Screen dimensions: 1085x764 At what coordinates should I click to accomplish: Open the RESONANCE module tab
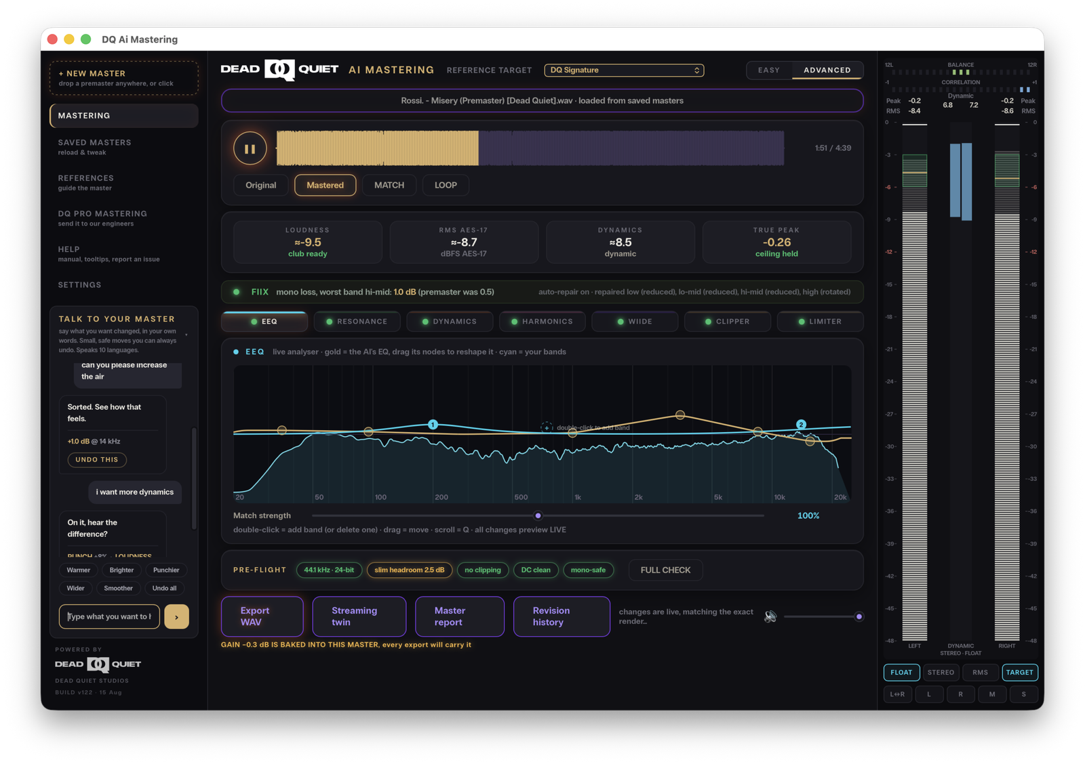point(357,322)
